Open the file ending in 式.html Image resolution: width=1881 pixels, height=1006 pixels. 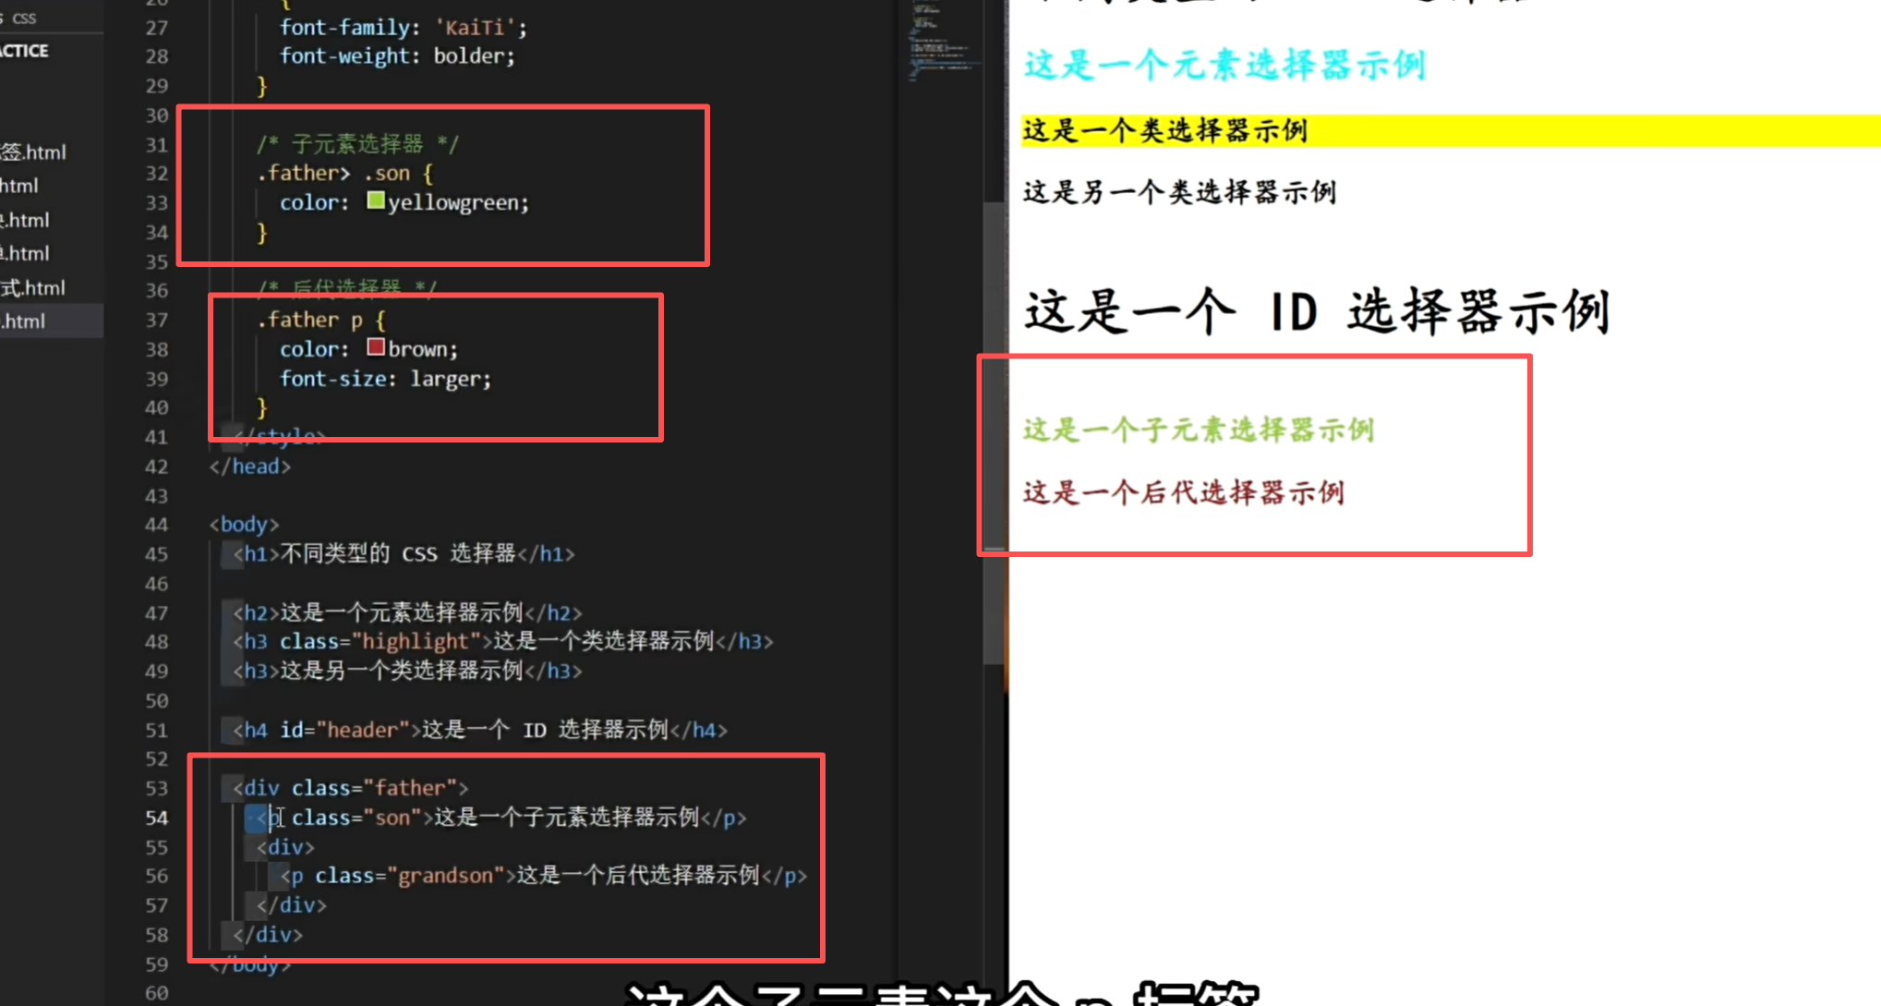point(33,287)
